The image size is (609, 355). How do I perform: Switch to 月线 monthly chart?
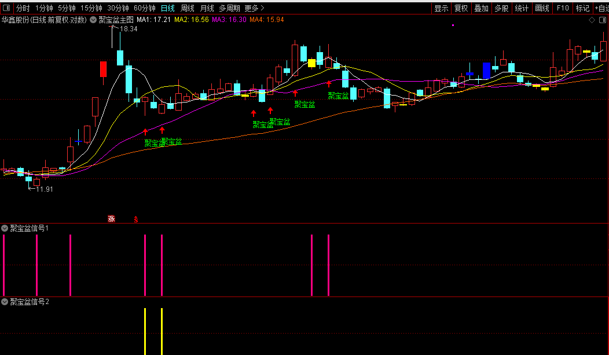pyautogui.click(x=207, y=8)
